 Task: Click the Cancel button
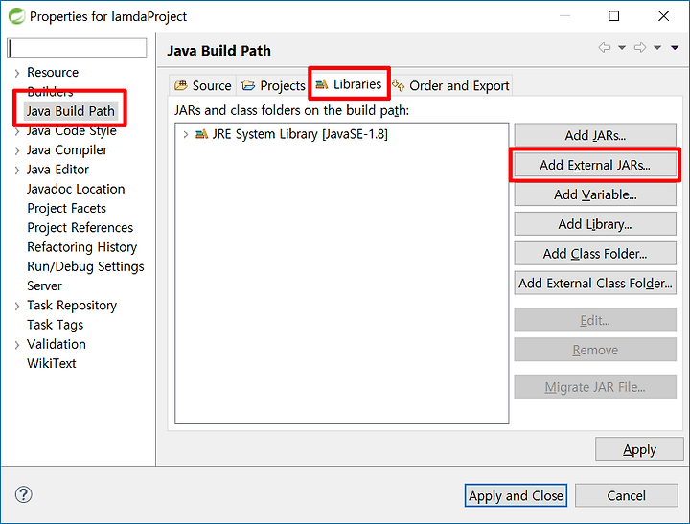626,495
